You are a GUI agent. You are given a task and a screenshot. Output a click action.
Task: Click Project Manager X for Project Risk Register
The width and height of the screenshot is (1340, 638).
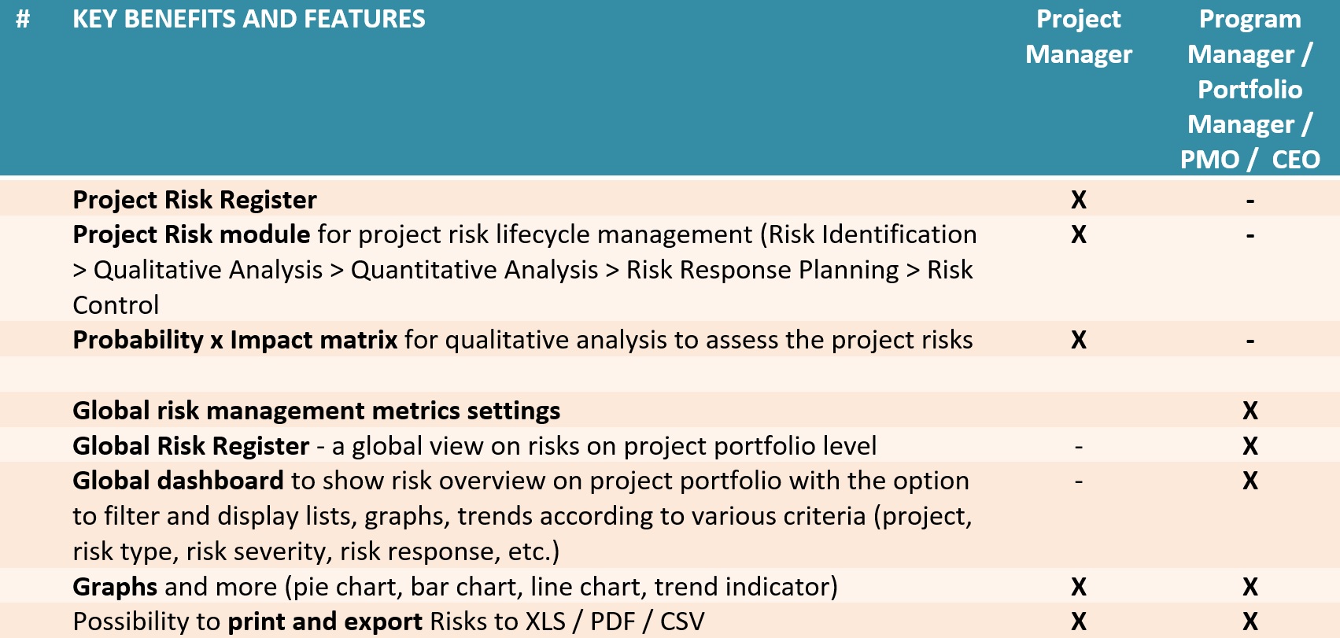(1079, 200)
